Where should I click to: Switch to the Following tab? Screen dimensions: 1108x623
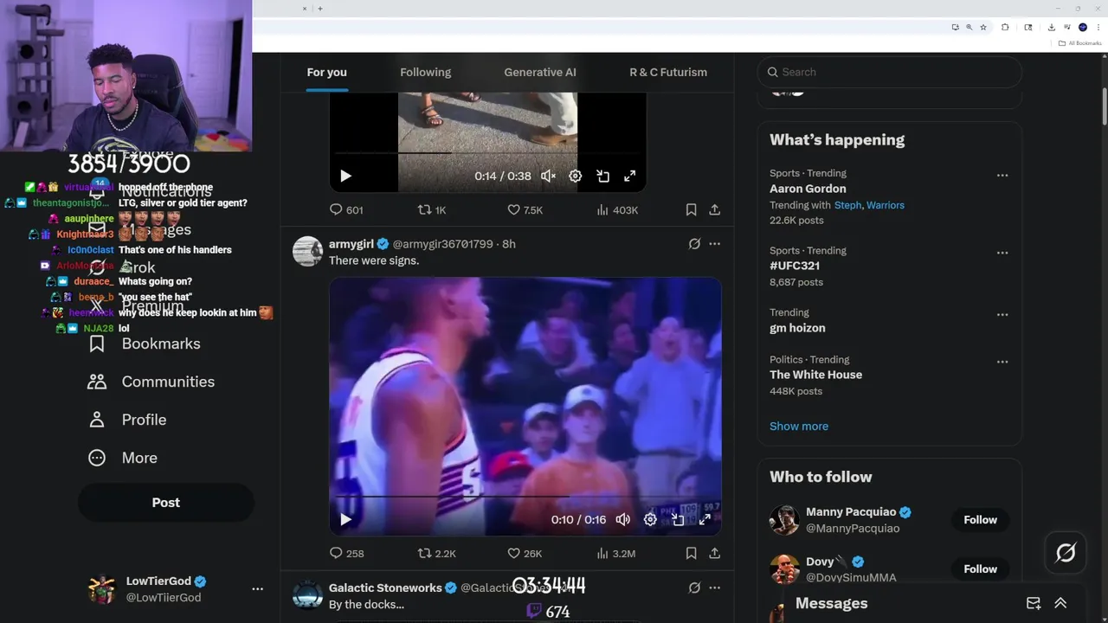pos(425,73)
